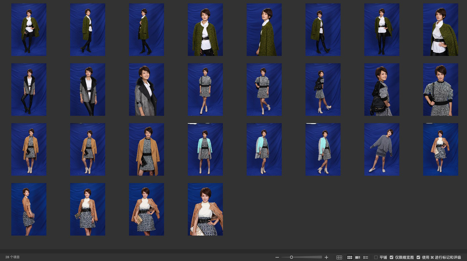Select the last thumbnail, tan jacket close-up
467x261 pixels.
205,209
